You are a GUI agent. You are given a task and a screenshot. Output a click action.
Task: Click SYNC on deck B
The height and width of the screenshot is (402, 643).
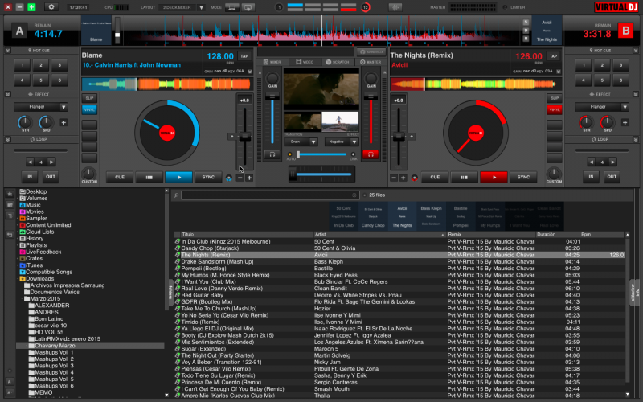(x=523, y=177)
